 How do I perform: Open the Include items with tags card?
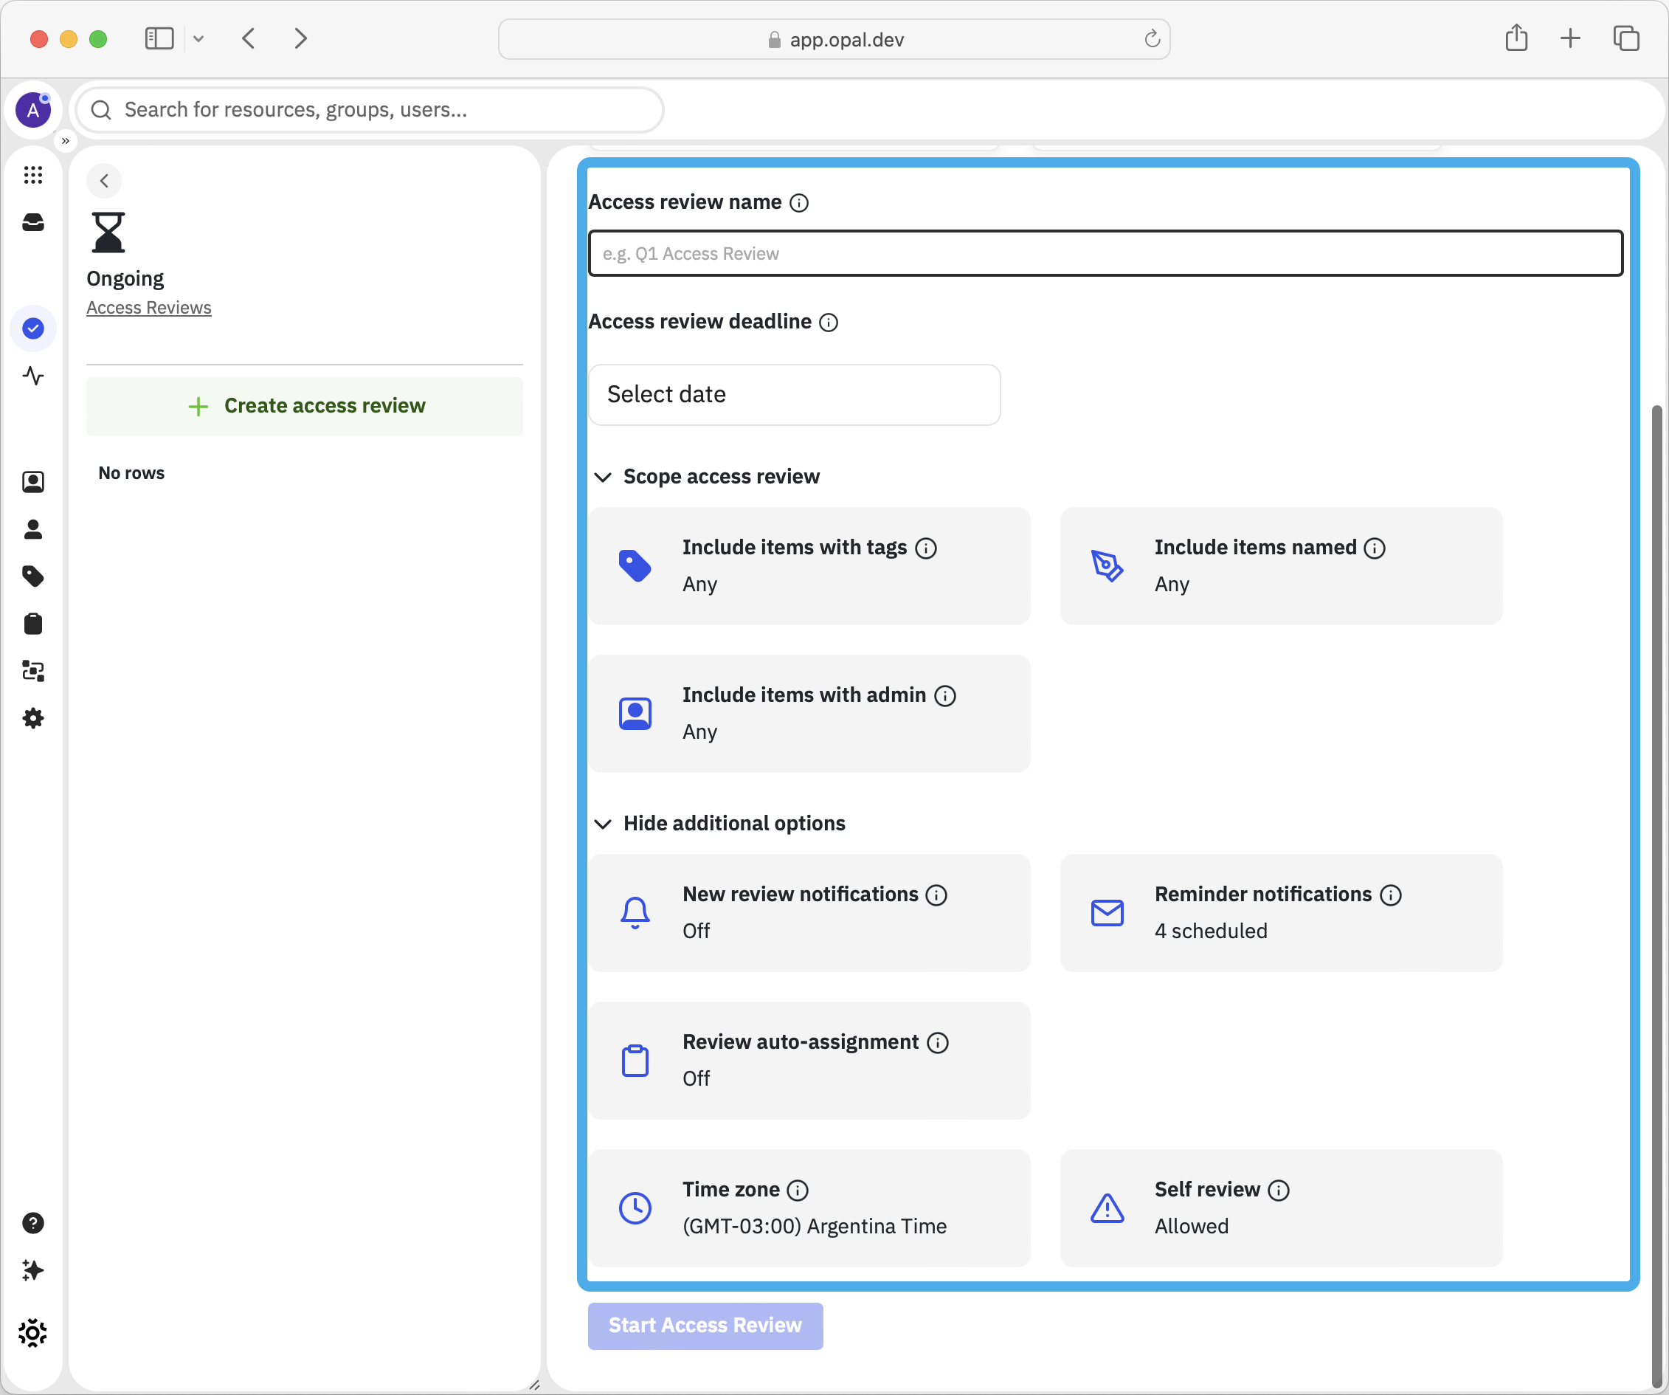point(809,566)
